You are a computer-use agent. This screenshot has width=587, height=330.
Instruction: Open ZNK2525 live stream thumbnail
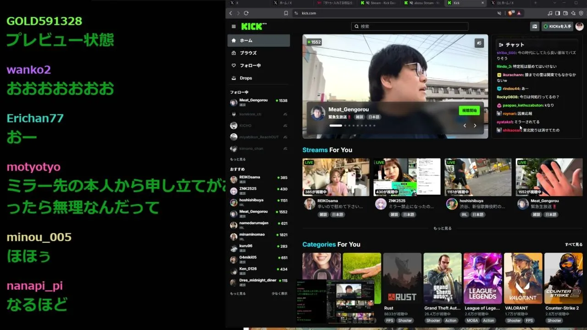point(407,177)
